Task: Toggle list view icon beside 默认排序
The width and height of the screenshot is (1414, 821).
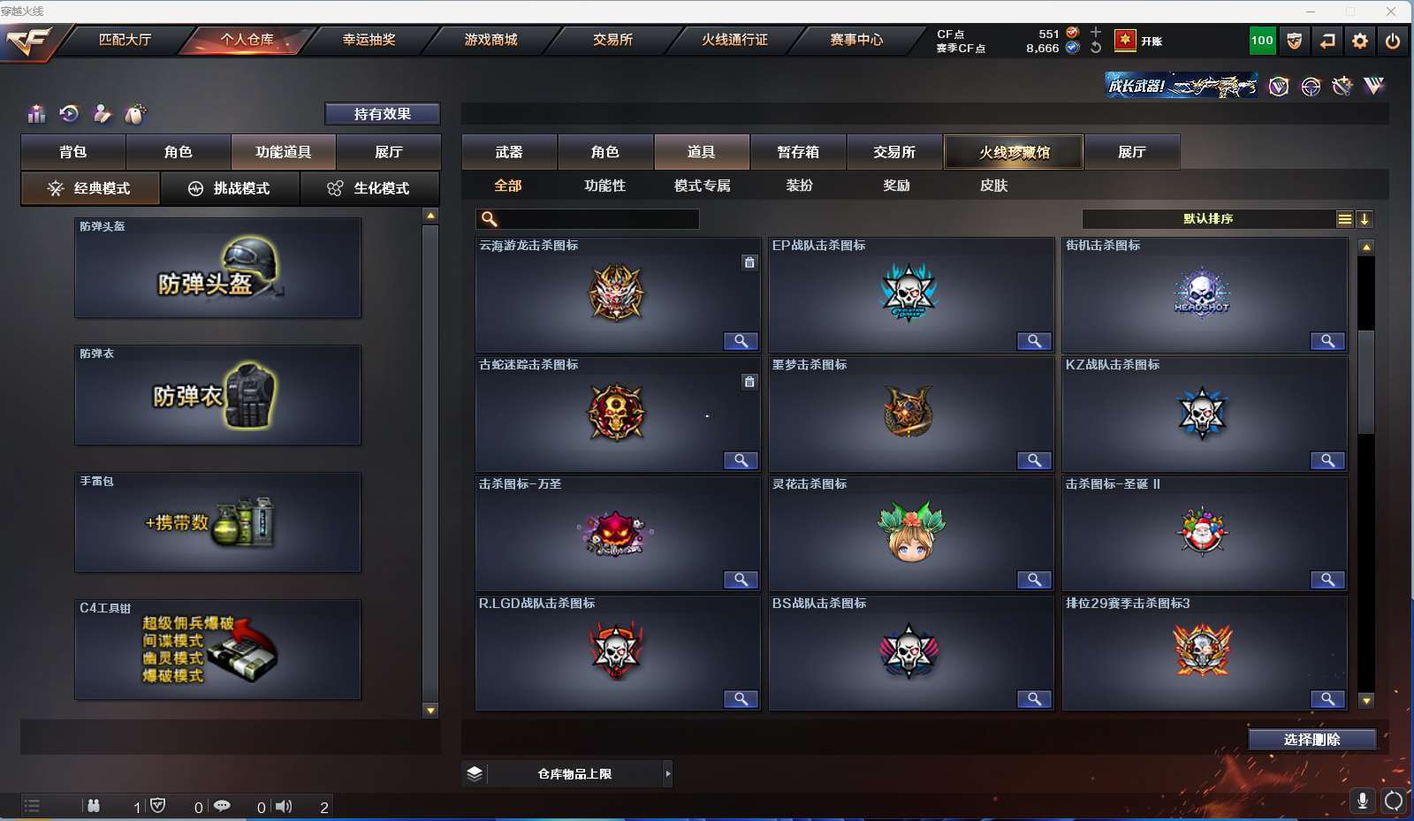Action: pos(1345,219)
